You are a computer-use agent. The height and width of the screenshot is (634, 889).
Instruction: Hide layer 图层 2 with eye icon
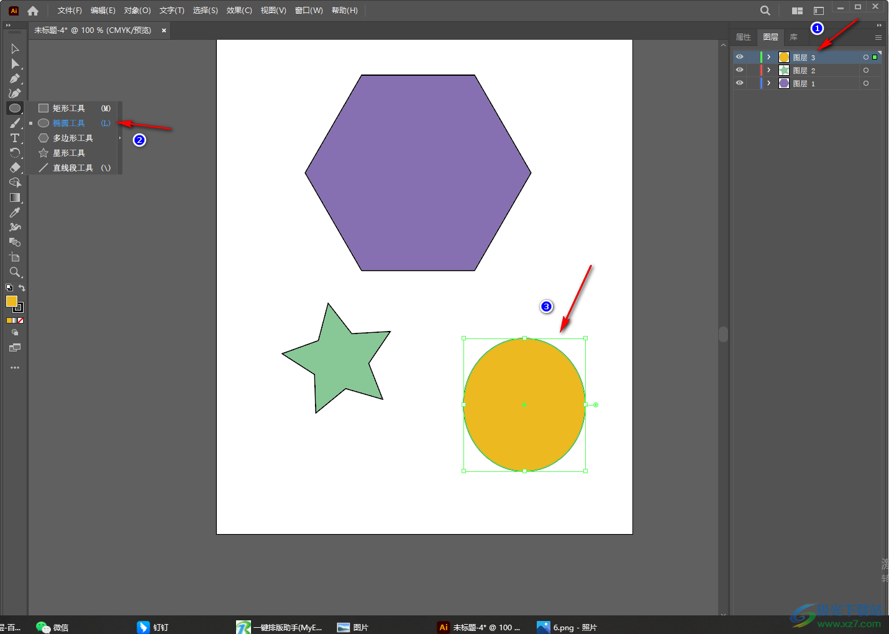tap(739, 70)
